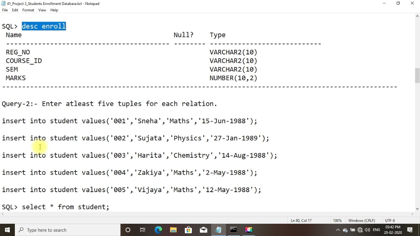Open the Edit menu
The width and height of the screenshot is (420, 236).
point(15,10)
